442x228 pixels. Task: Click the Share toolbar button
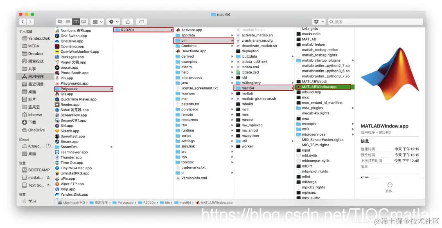tap(128, 22)
